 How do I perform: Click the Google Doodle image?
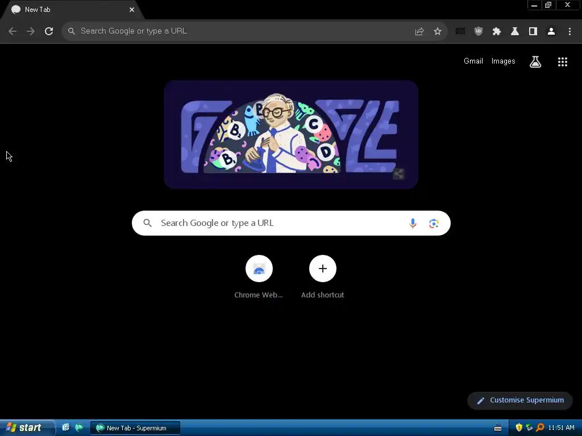coord(291,134)
